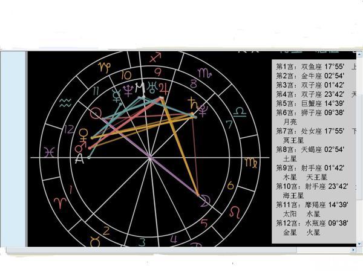Click the Venus glyph in house 12

click(84, 133)
